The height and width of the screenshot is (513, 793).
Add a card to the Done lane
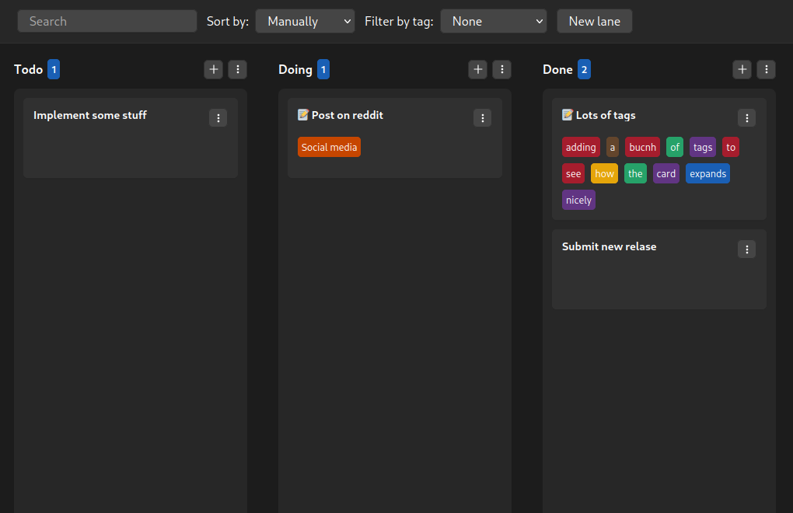(x=742, y=70)
